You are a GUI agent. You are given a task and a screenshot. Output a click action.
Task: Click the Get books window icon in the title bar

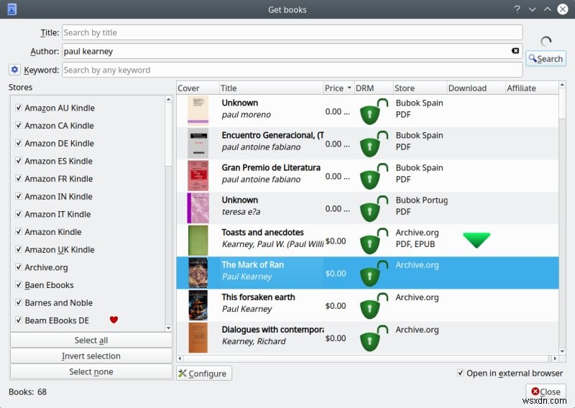click(11, 9)
